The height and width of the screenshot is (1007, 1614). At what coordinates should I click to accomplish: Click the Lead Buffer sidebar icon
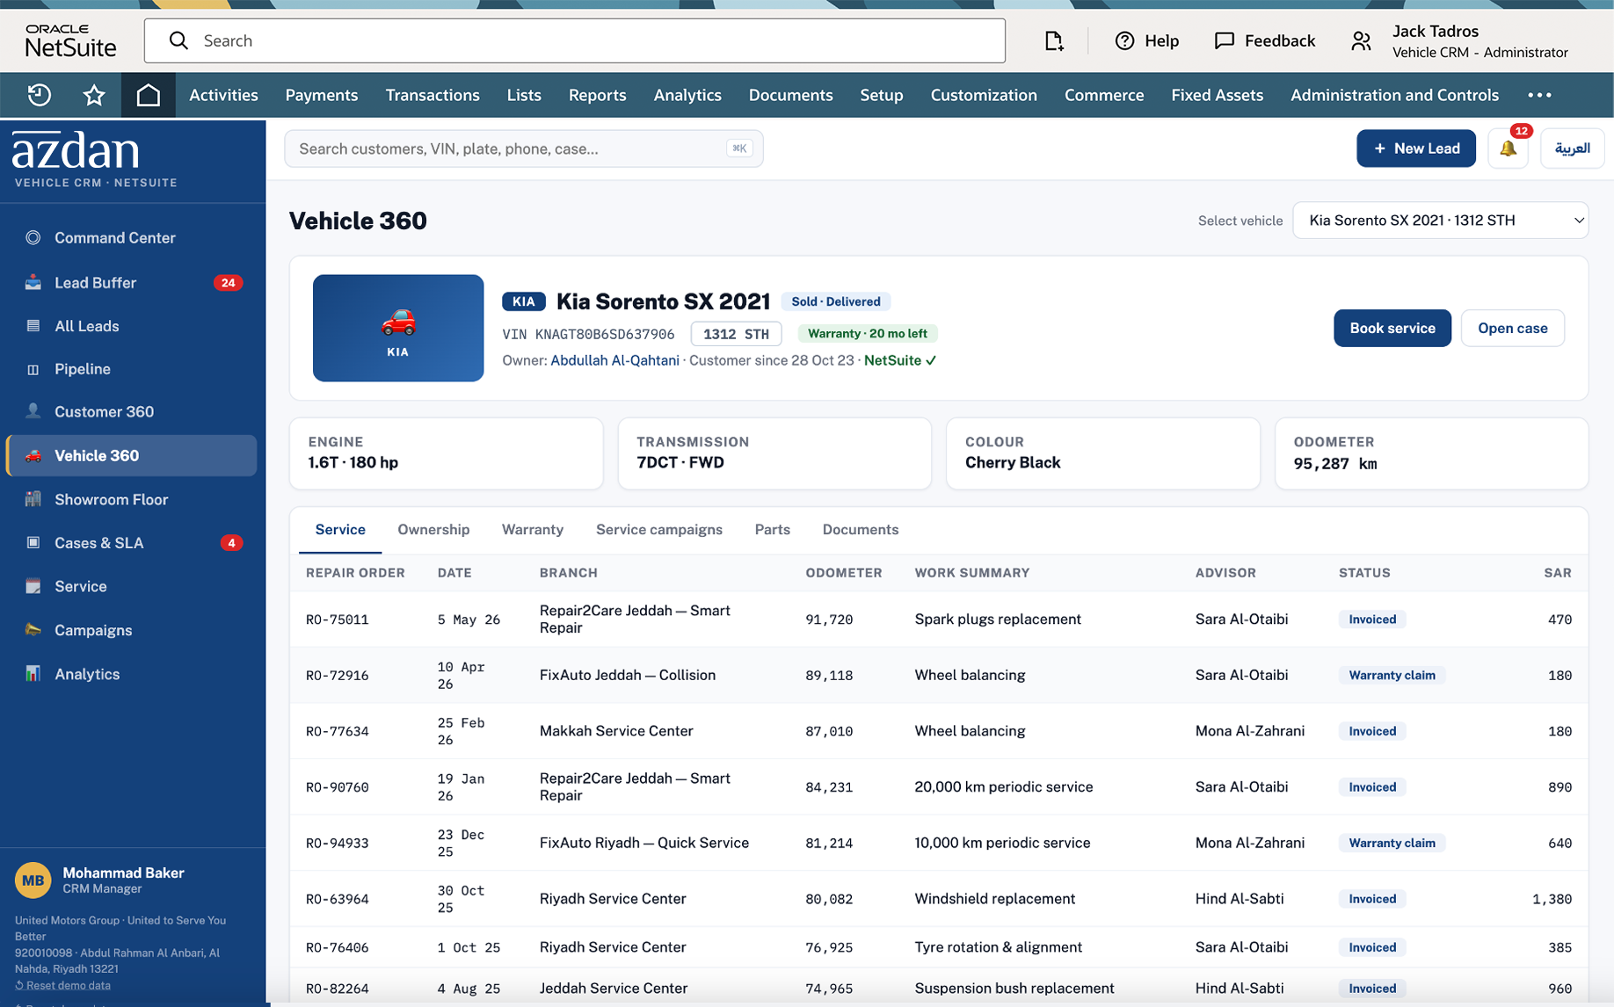(33, 282)
